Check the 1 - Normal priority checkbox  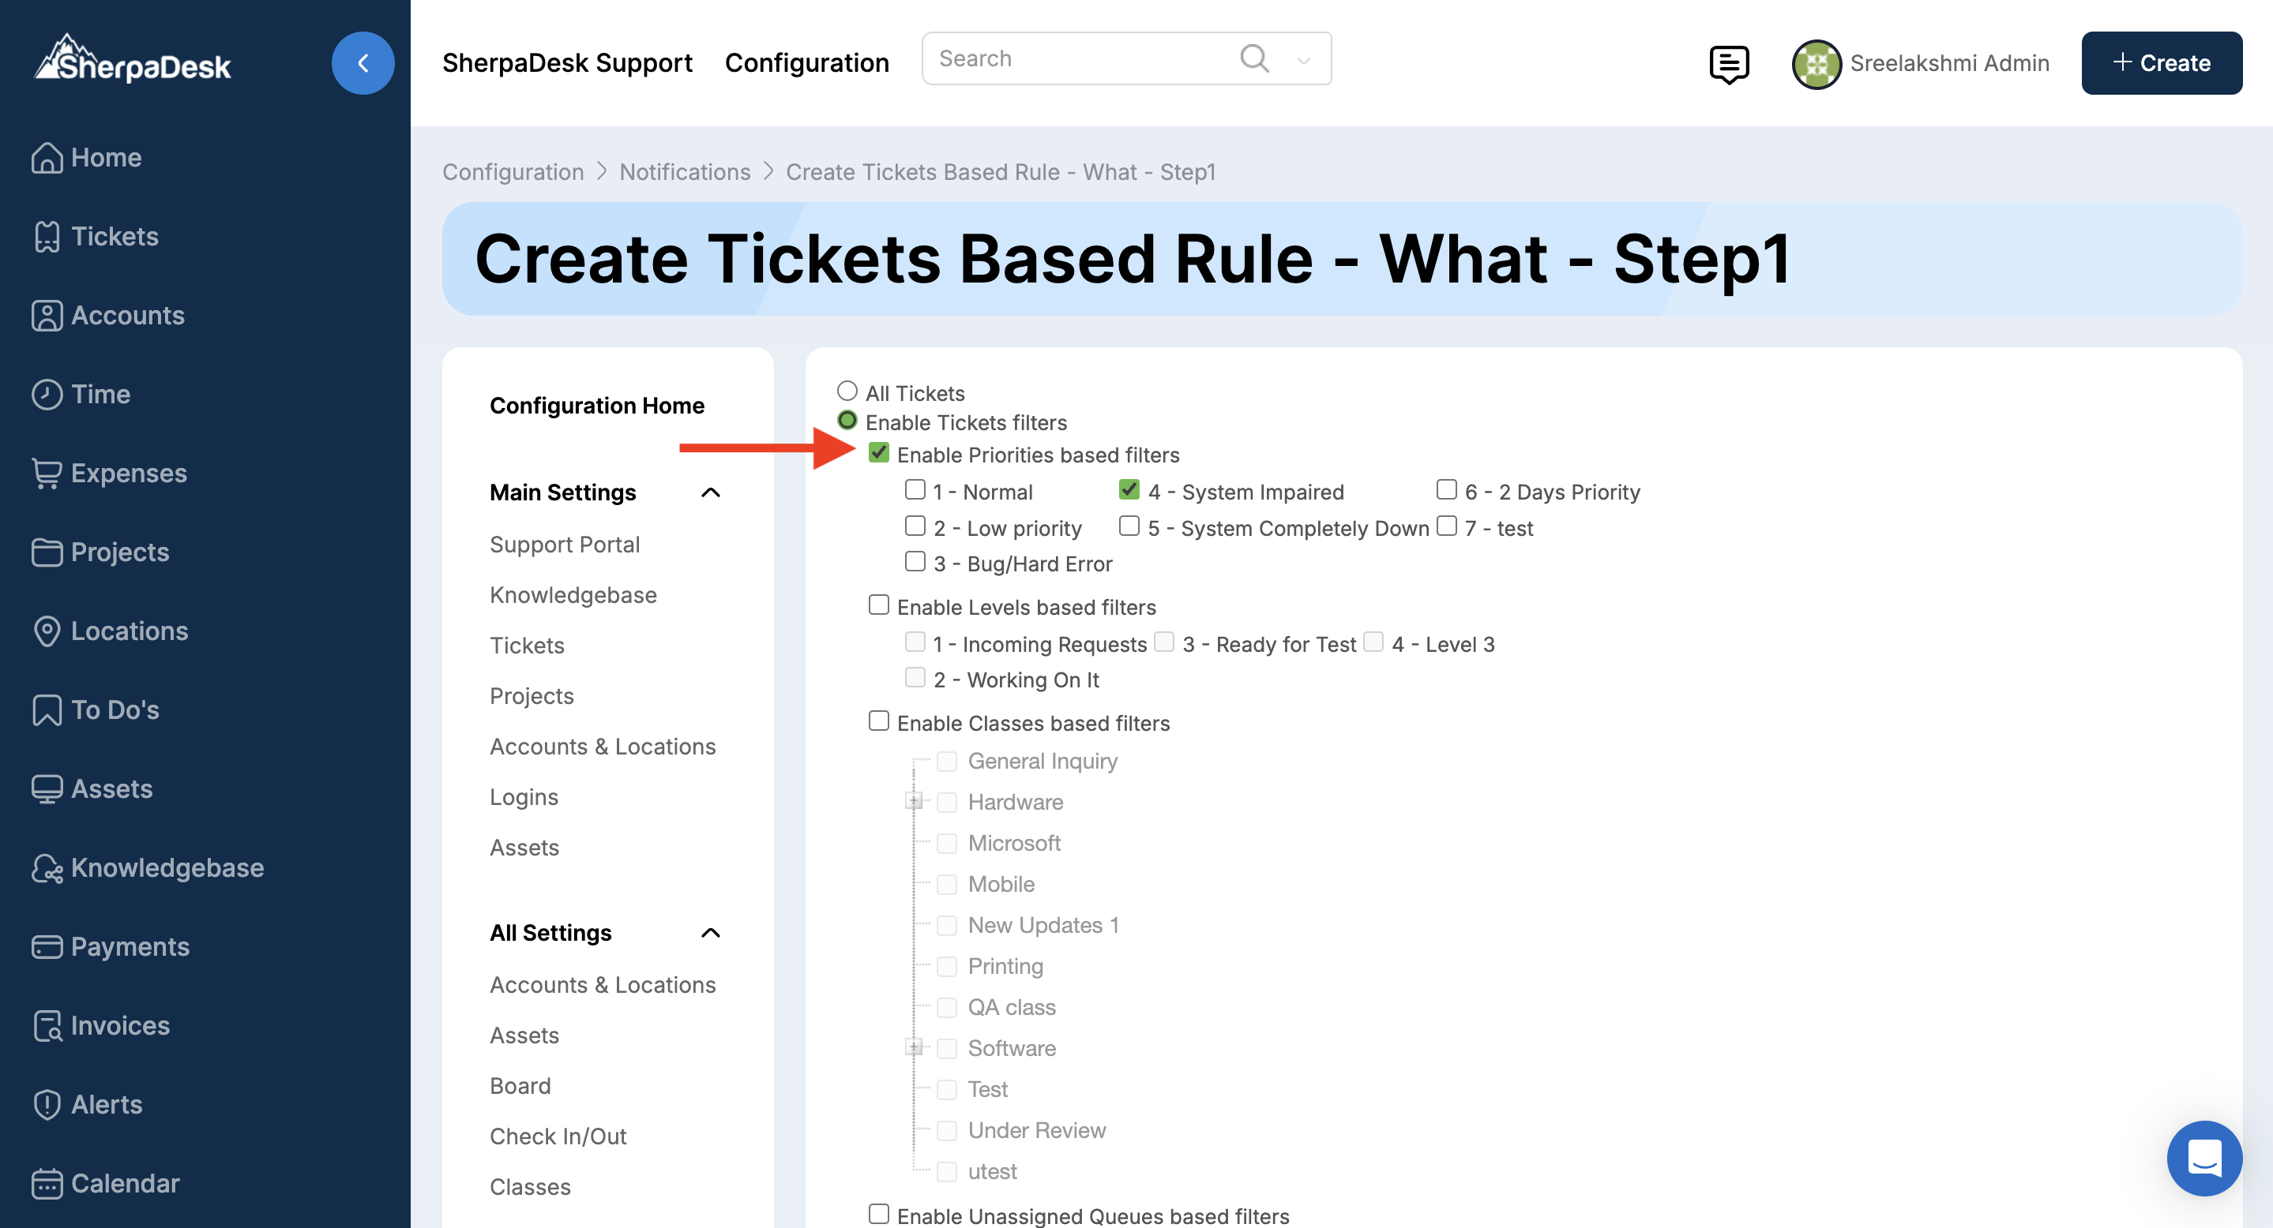[x=915, y=489]
